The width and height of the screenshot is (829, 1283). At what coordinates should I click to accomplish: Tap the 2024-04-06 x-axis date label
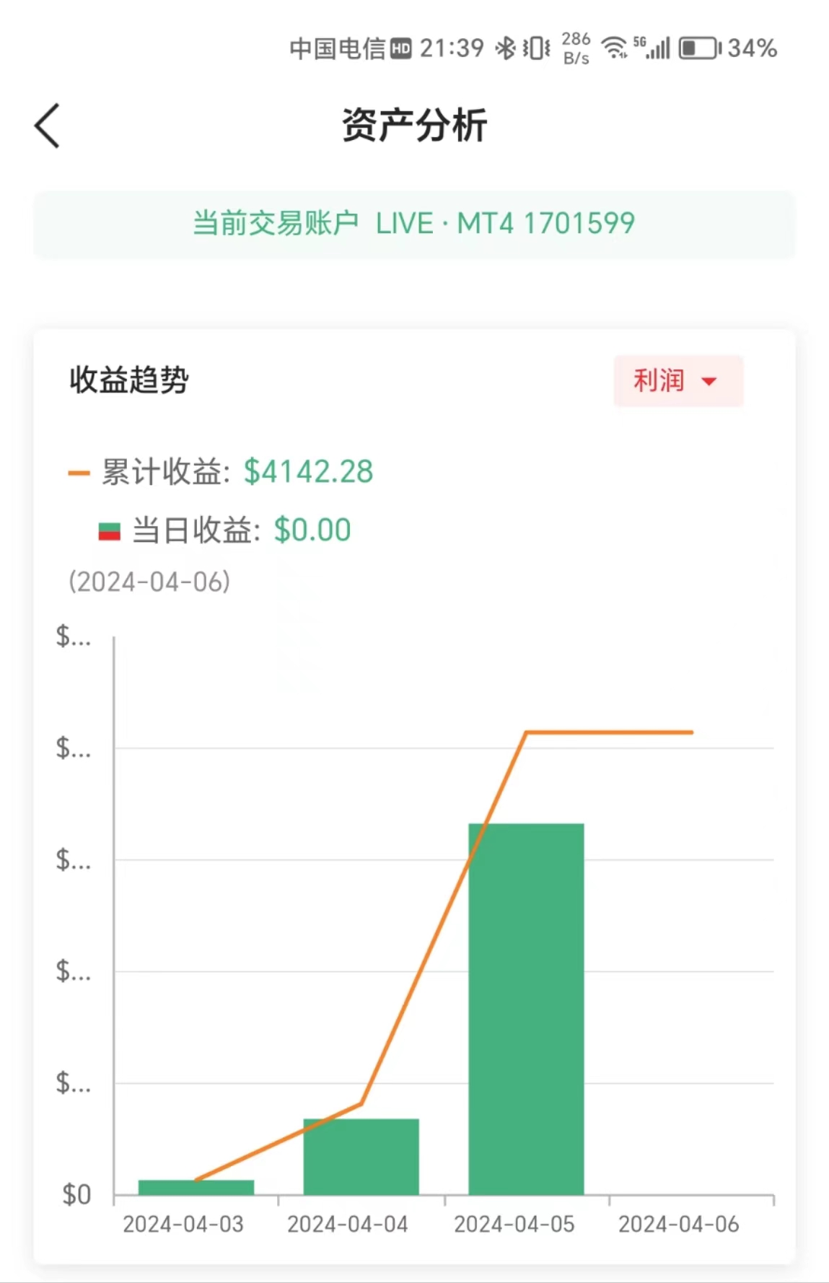(x=678, y=1224)
